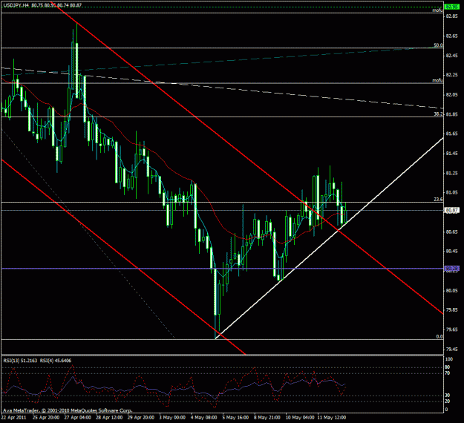Image resolution: width=464 pixels, height=423 pixels.
Task: Click the RSI scale value 80
Action: tap(448, 367)
